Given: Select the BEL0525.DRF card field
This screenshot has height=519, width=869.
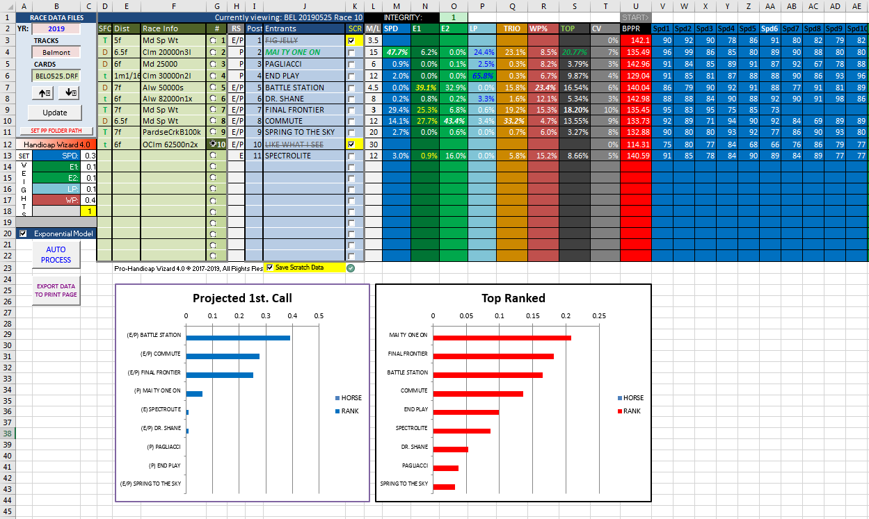Looking at the screenshot, I should (56, 75).
